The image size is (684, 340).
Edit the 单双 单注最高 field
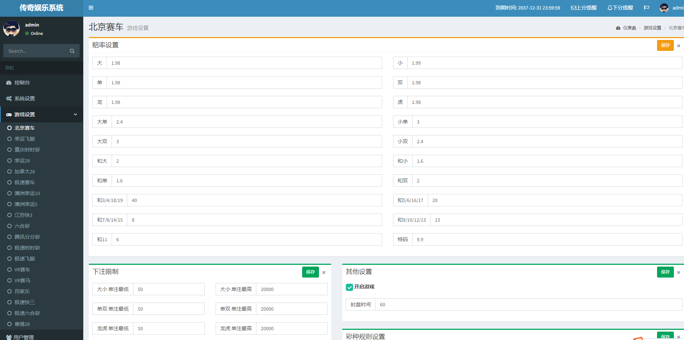point(292,309)
